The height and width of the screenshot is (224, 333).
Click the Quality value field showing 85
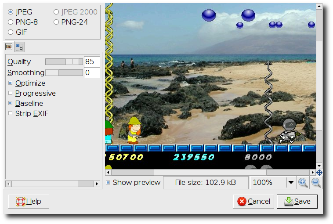point(92,62)
